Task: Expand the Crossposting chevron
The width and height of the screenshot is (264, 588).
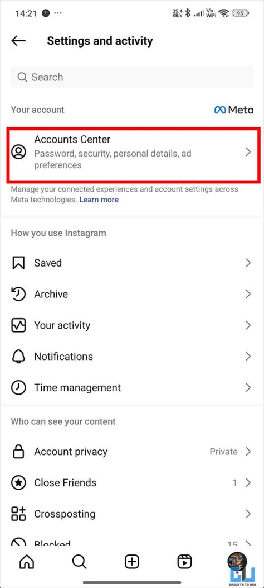Action: tap(247, 514)
